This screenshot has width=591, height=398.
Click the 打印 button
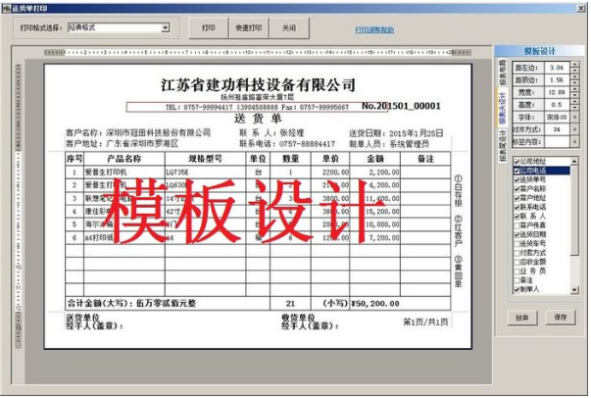pos(209,27)
